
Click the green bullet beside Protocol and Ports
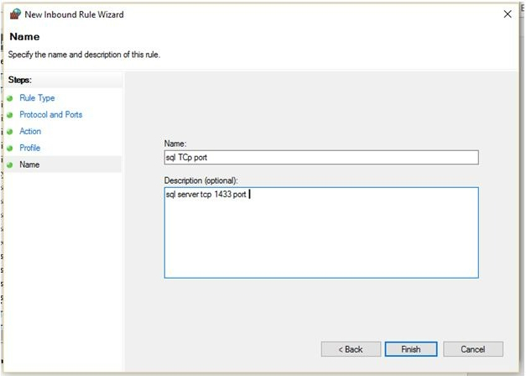(x=10, y=115)
